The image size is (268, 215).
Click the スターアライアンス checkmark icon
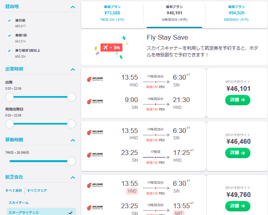(71, 213)
